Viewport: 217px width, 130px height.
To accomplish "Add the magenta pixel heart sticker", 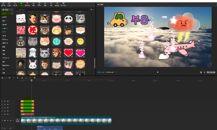I will click(80, 53).
